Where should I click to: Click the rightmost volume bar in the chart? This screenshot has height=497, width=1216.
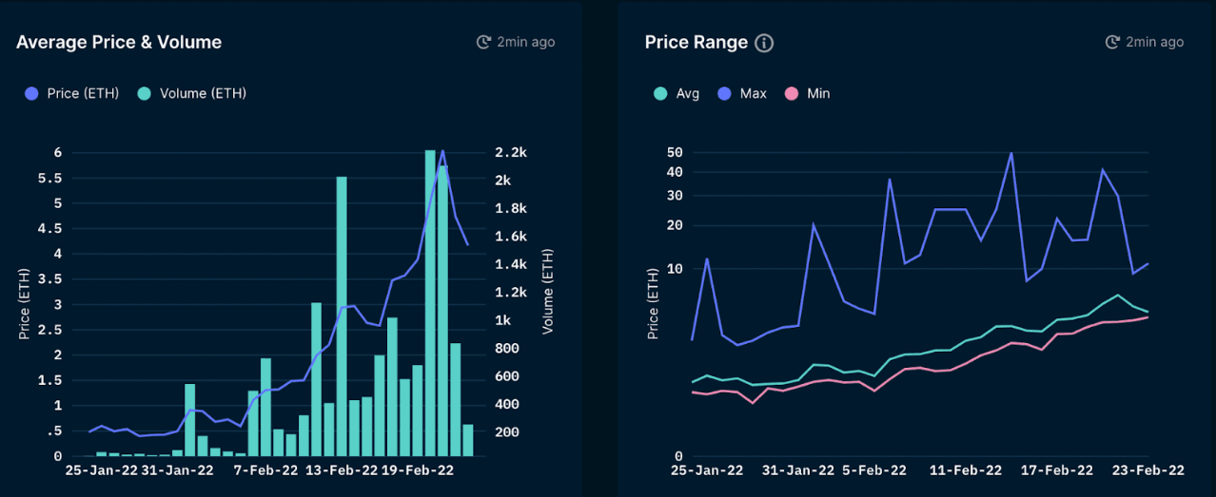pos(467,440)
